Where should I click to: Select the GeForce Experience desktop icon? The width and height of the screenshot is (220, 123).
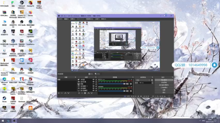pyautogui.click(x=31, y=33)
